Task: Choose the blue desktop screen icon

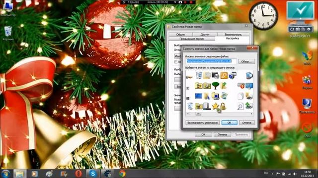Action: (198, 96)
